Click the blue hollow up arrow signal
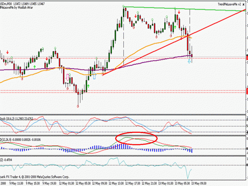The image size is (248, 186). (x=94, y=76)
